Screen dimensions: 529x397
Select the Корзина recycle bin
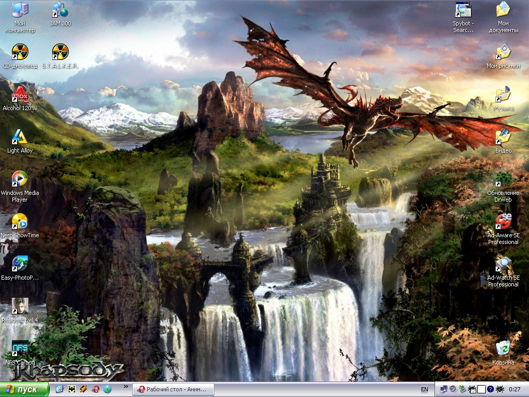503,353
